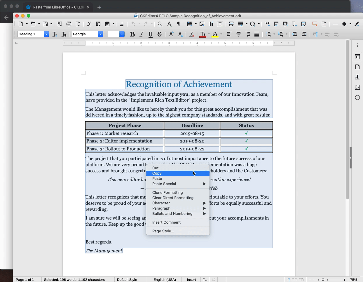363x282 pixels.
Task: Expand the line spacing dropdown arrow
Action: pos(321,34)
